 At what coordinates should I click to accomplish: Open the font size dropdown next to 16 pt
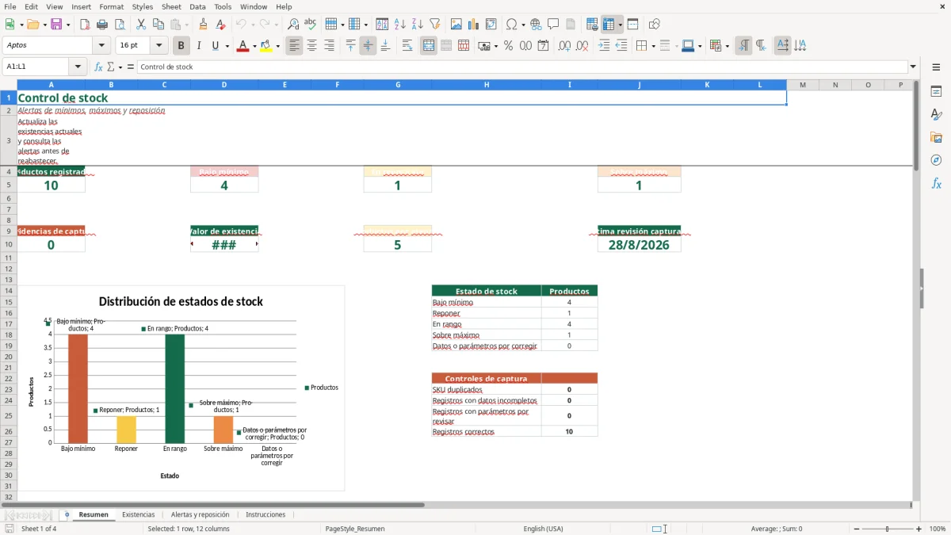coord(158,46)
